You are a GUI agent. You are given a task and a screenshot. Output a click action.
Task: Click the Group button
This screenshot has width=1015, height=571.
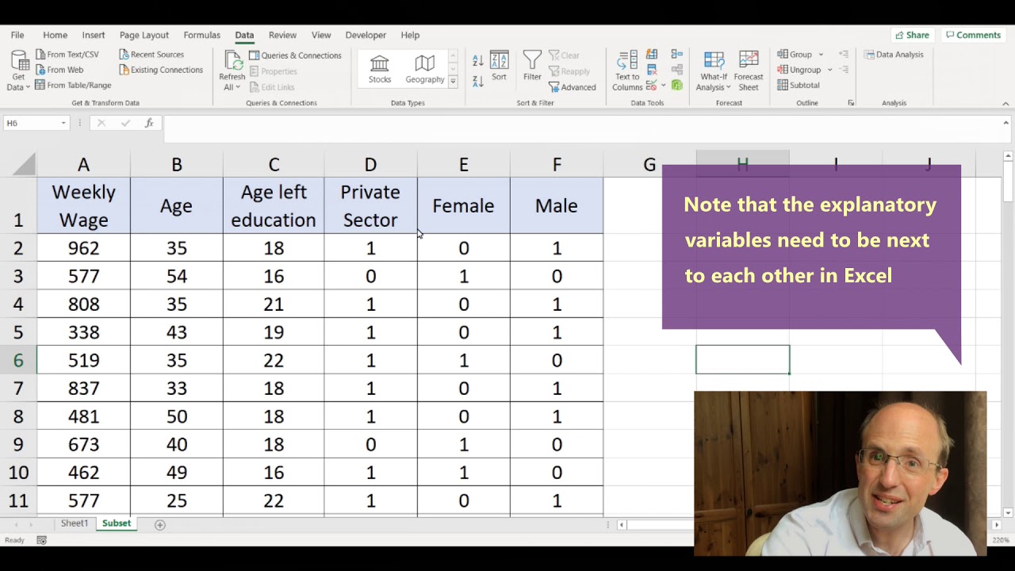(795, 55)
